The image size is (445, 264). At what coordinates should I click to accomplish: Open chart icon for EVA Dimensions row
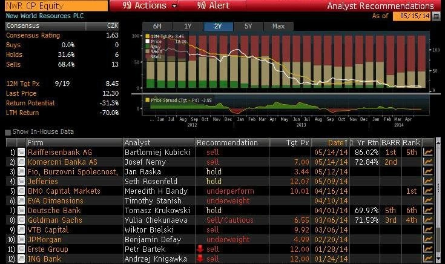pyautogui.click(x=428, y=200)
